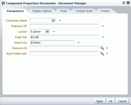This screenshot has height=105, width=131.
Task: Open help via the question mark icon
Action: 123,3
